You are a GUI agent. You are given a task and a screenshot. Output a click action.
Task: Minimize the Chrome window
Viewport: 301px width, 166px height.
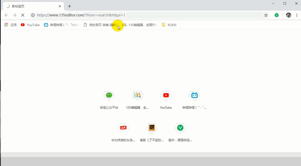point(273,3)
